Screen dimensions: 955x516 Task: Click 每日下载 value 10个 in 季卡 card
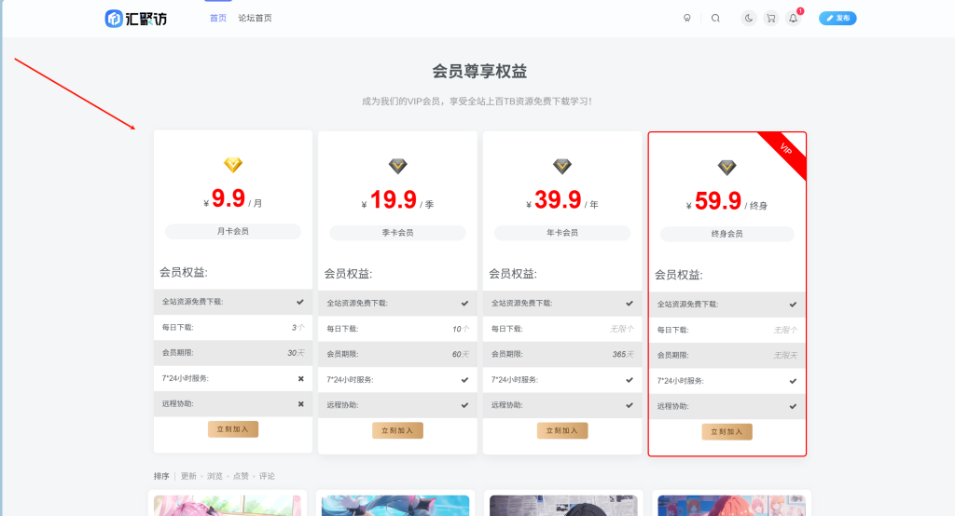point(461,329)
